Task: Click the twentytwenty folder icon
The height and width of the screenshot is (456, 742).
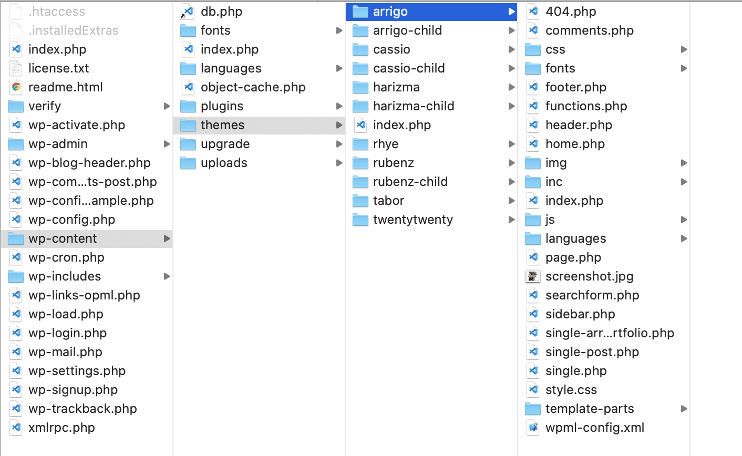Action: (x=360, y=220)
